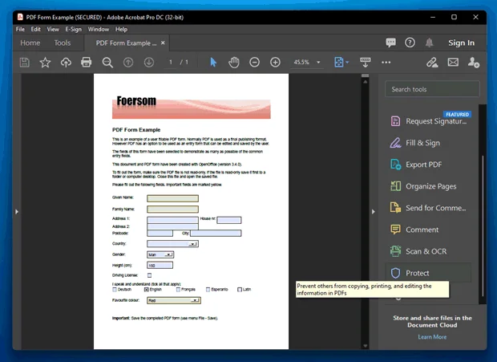Image resolution: width=497 pixels, height=362 pixels.
Task: Switch to the Tools tab
Action: pos(63,43)
